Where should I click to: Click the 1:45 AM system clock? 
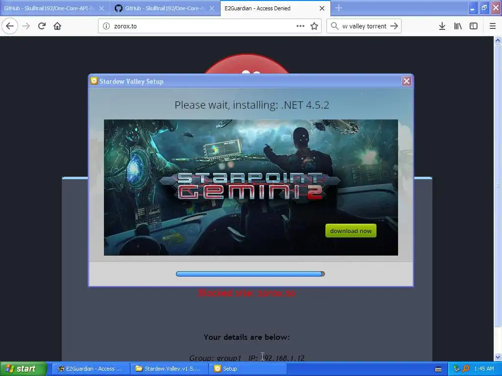click(484, 369)
